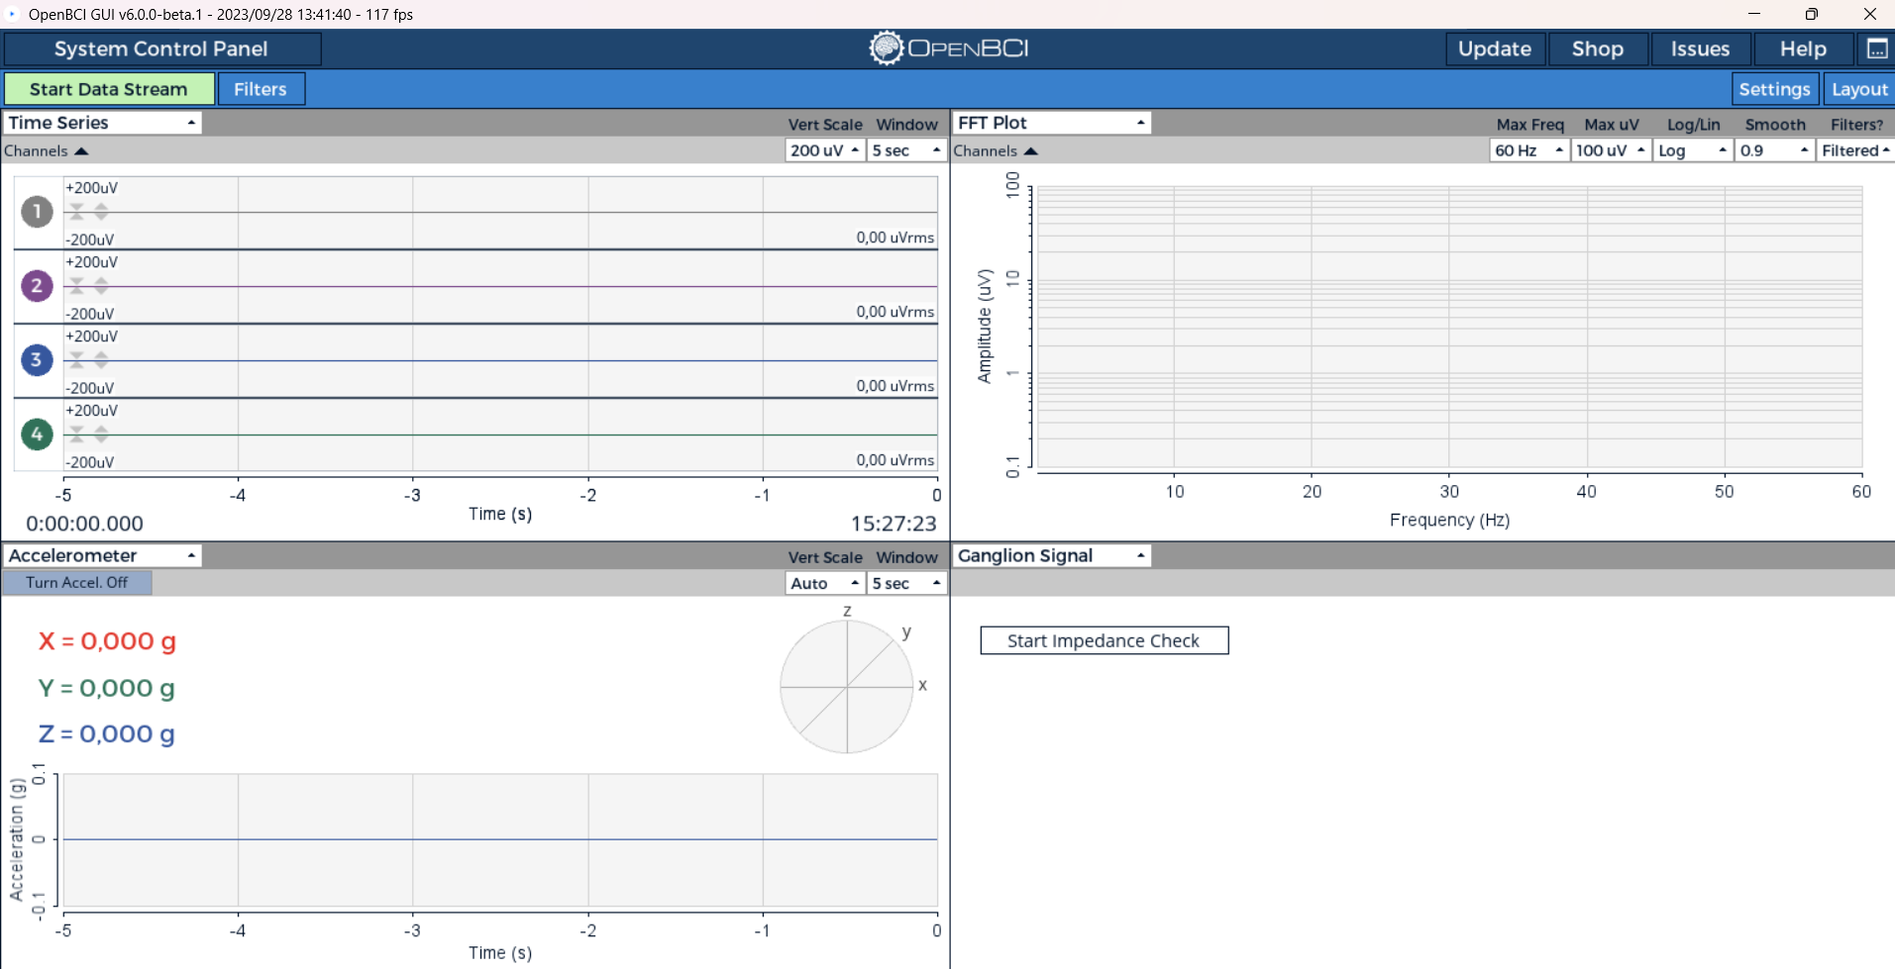Open the Max uV 100 uV dropdown
This screenshot has width=1895, height=969.
pos(1611,150)
